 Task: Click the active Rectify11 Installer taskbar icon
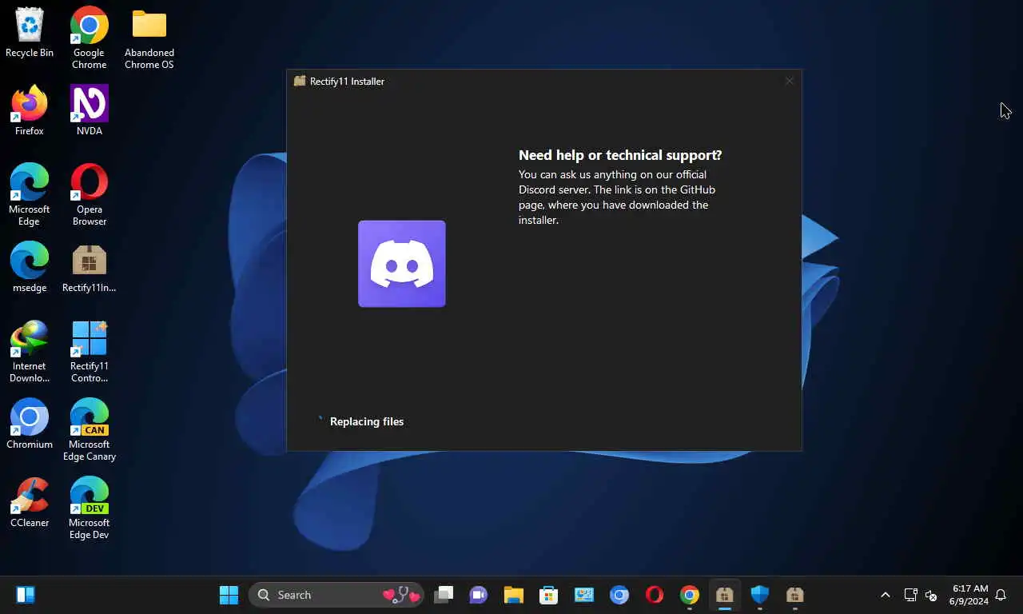pyautogui.click(x=725, y=595)
